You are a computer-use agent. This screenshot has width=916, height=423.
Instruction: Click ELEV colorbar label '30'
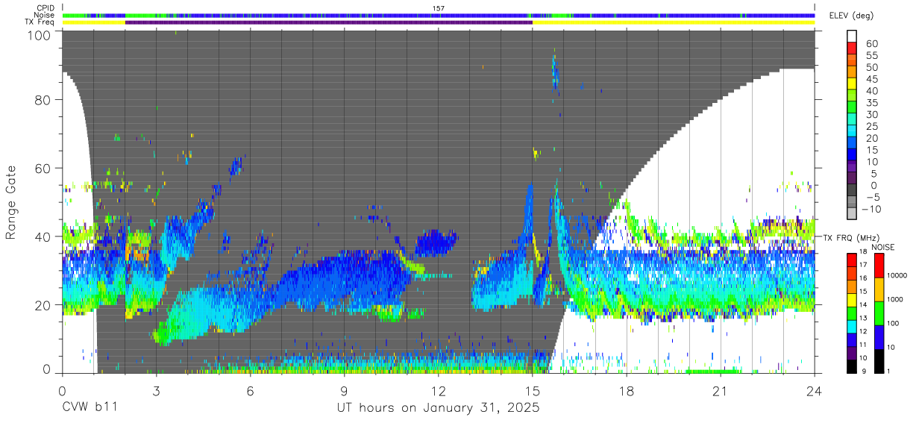pos(872,115)
